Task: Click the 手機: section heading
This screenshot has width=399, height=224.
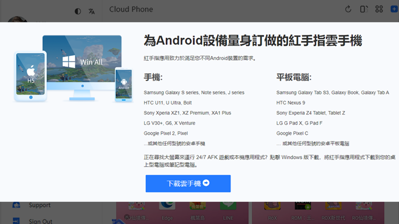Action: click(153, 77)
